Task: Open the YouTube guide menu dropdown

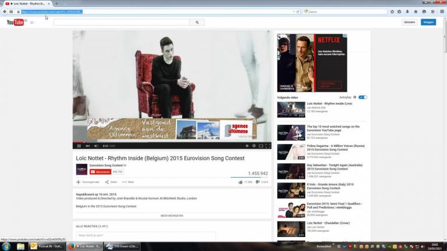Action: (33, 23)
